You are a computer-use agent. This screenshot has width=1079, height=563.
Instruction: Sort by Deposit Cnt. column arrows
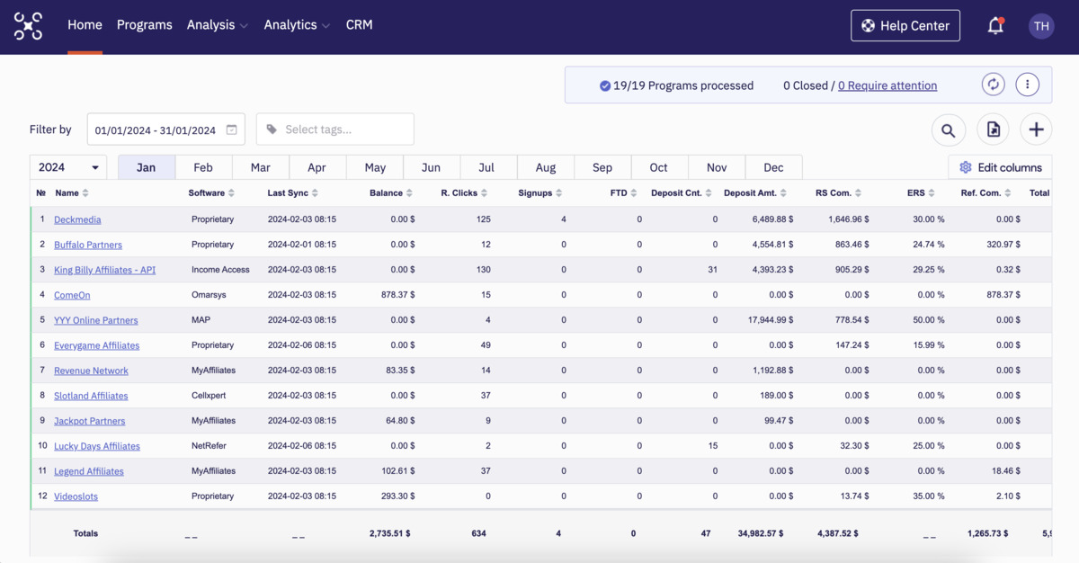[709, 193]
